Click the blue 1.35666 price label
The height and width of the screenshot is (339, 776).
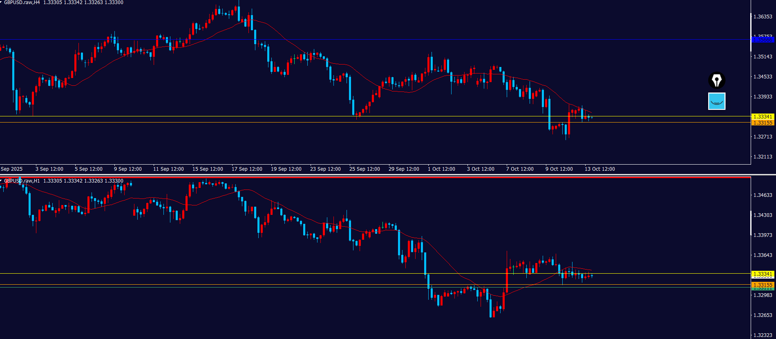pos(763,40)
